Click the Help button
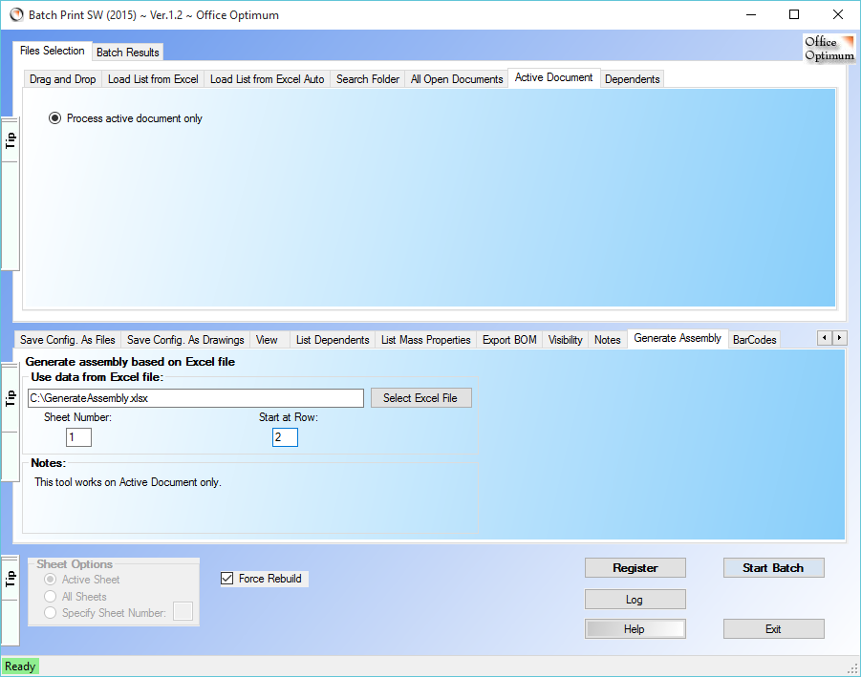 pos(635,629)
